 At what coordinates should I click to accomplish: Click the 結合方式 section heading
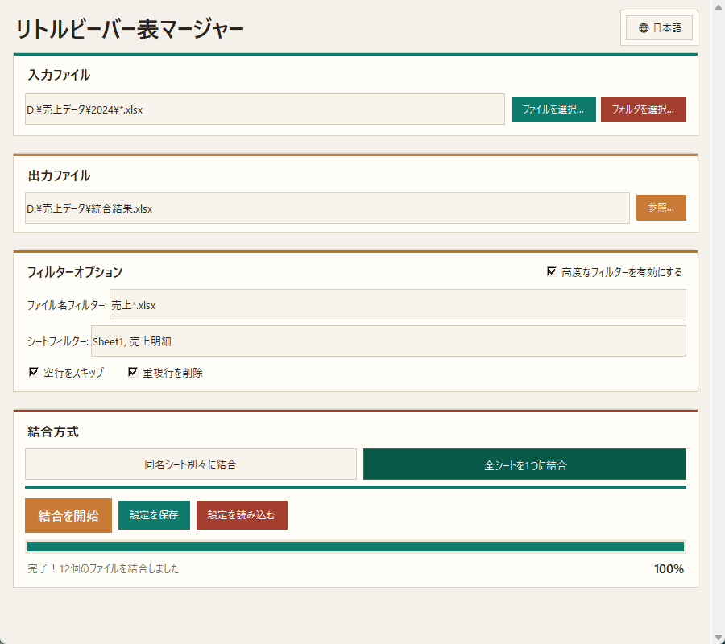(x=53, y=431)
